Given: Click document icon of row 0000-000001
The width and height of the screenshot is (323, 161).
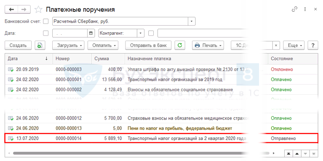Looking at the screenshot, I should (x=11, y=80).
